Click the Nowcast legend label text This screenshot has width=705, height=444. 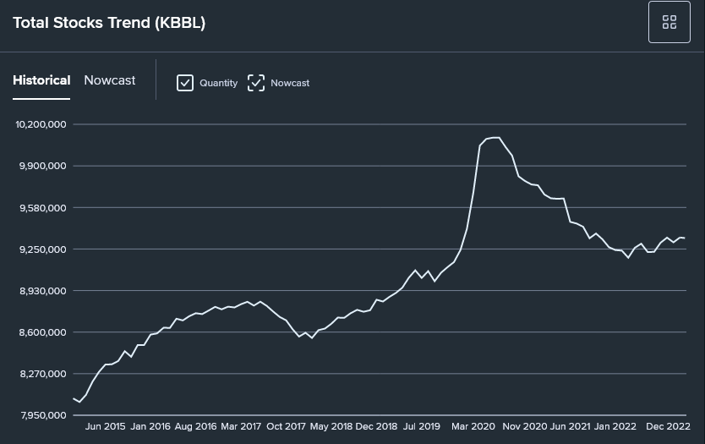pos(290,83)
